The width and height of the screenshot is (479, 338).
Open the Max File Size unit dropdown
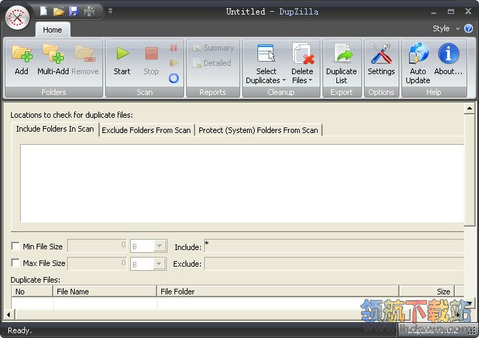pos(160,264)
